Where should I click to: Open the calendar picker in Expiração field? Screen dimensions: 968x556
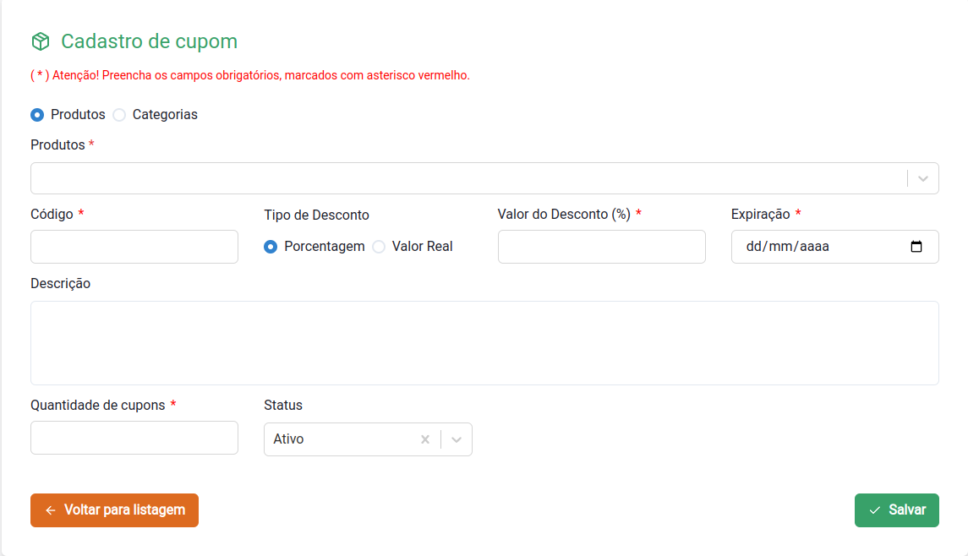point(916,247)
